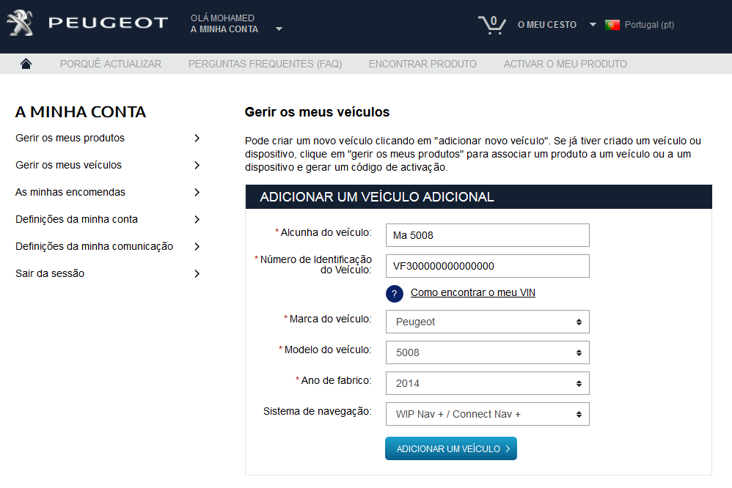Go to home via house icon
The width and height of the screenshot is (732, 488).
(x=26, y=64)
